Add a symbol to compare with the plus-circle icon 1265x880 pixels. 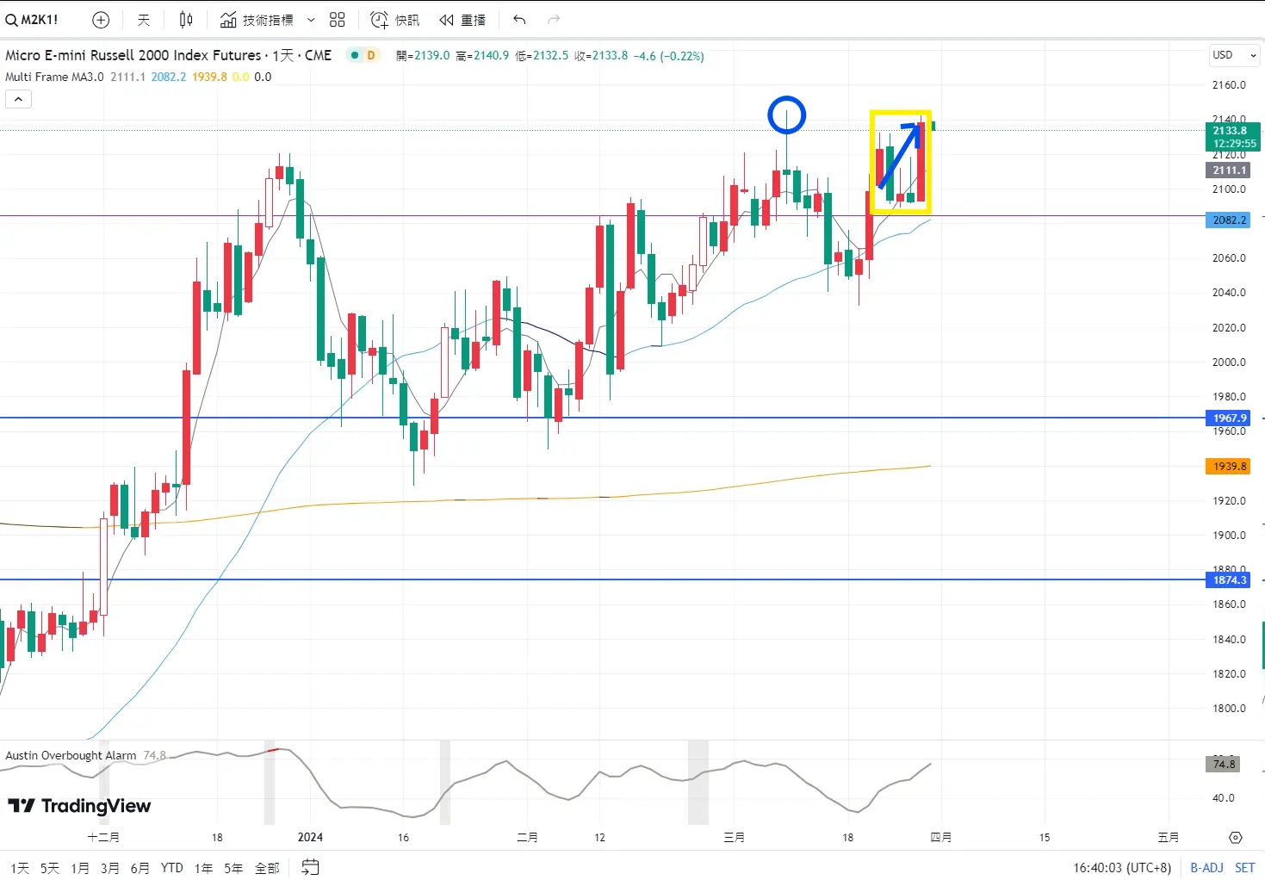[x=101, y=20]
